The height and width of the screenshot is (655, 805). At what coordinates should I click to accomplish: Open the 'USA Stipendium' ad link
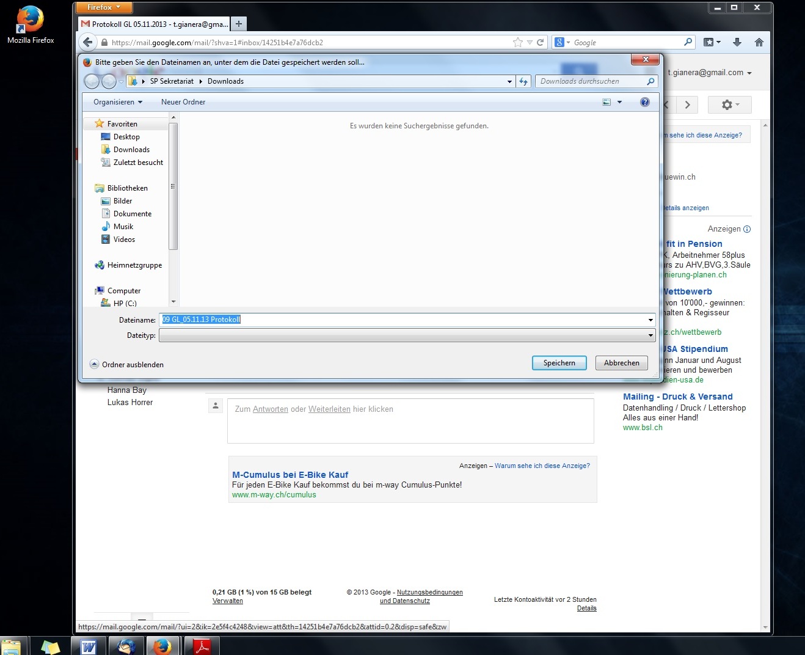[696, 349]
